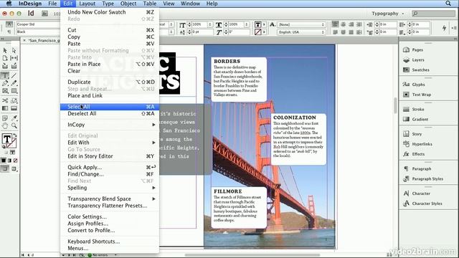Select the Pen tool

coord(5,83)
